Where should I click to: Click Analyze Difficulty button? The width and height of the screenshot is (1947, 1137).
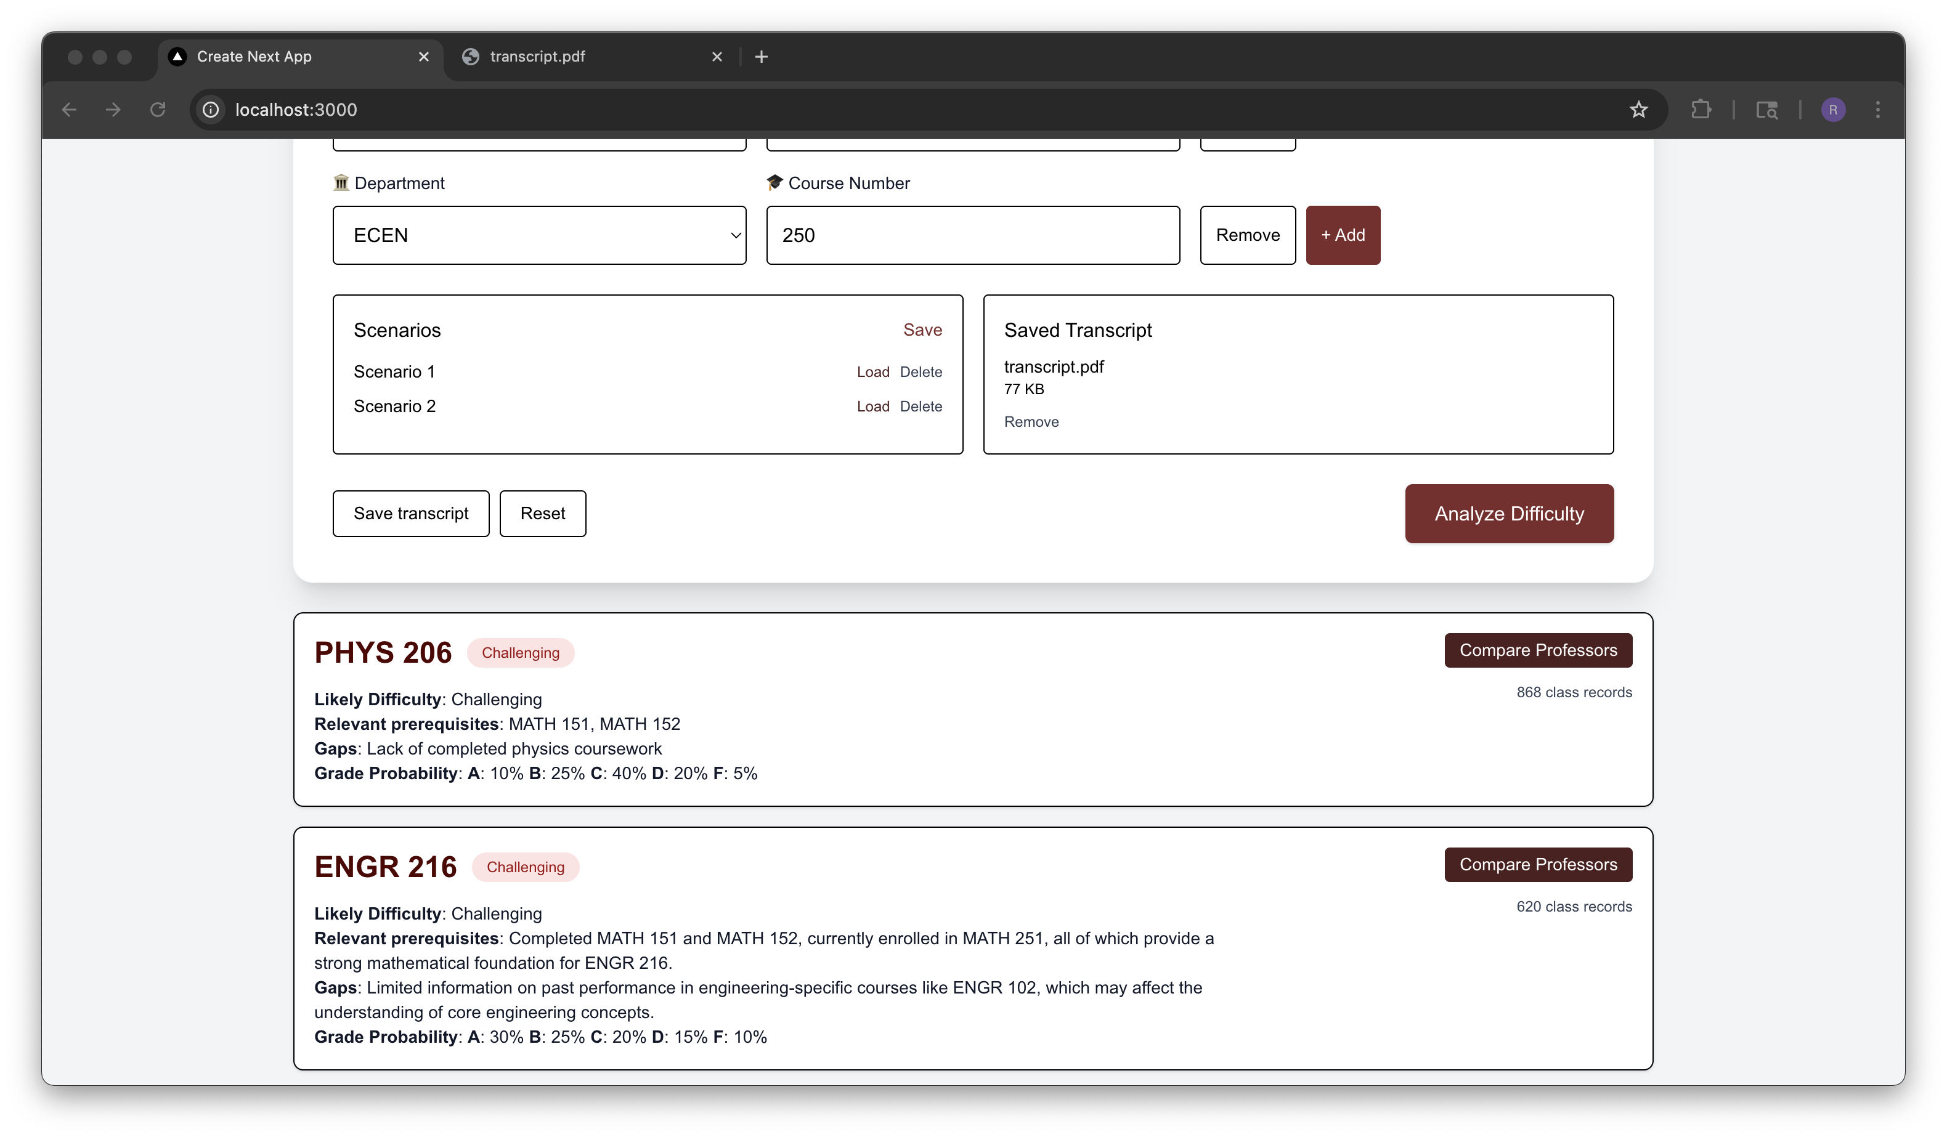1508,514
